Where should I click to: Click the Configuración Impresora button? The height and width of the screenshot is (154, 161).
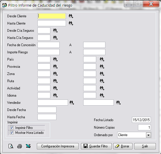pos(58,146)
